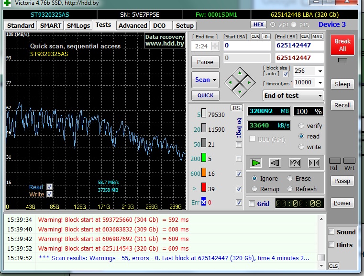Open the Advanced tab

pyautogui.click(x=133, y=25)
